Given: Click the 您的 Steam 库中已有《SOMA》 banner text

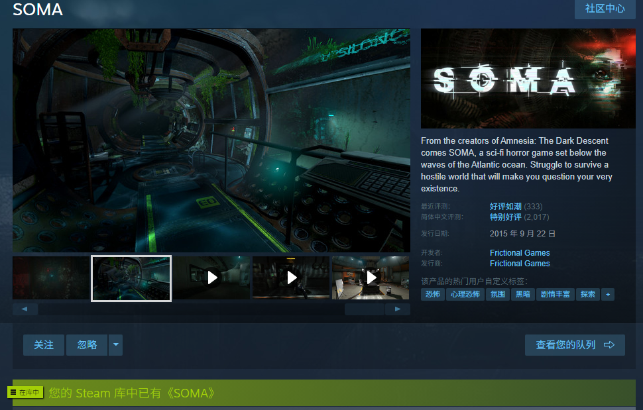Looking at the screenshot, I should click(x=132, y=393).
